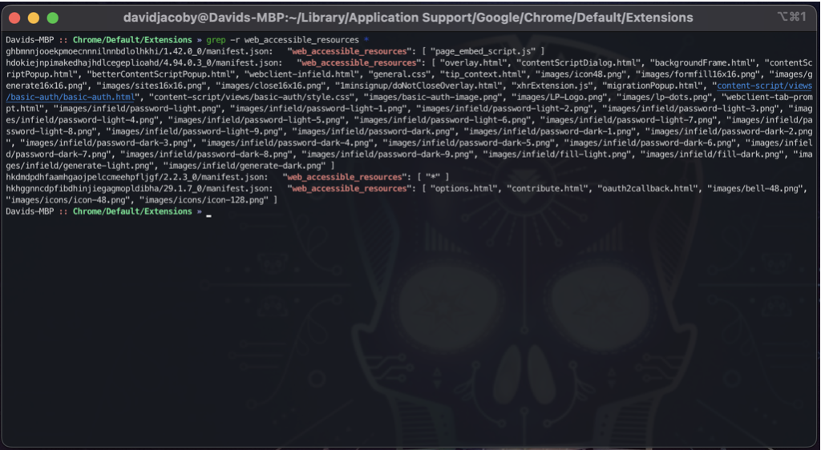Click Chrome/Default/Extensions in the bottom prompt
Image resolution: width=821 pixels, height=450 pixels.
132,211
